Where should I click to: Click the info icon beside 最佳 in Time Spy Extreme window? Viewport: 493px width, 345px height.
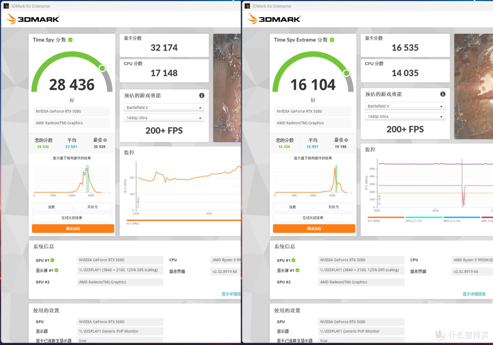click(x=346, y=140)
